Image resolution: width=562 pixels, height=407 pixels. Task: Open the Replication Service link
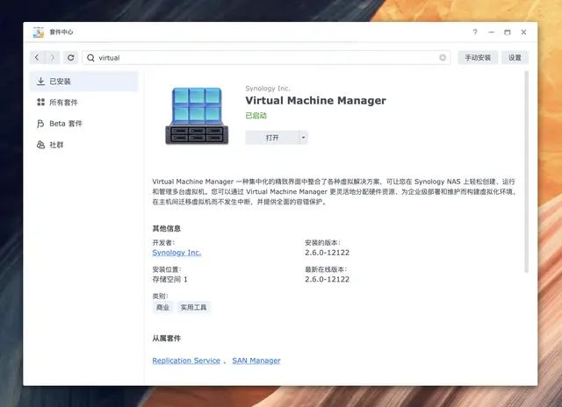[x=186, y=361]
